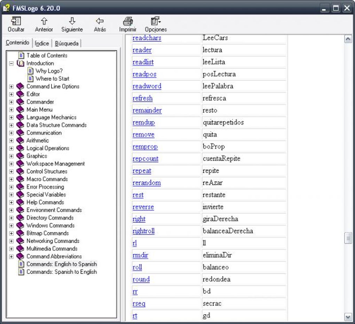Image resolution: width=355 pixels, height=324 pixels.
Task: Click the book icon beside Graphics
Action: [x=21, y=156]
